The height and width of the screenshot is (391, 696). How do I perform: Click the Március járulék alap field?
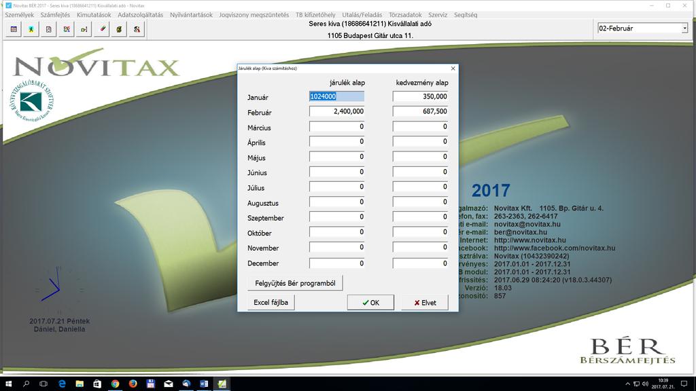coord(337,126)
